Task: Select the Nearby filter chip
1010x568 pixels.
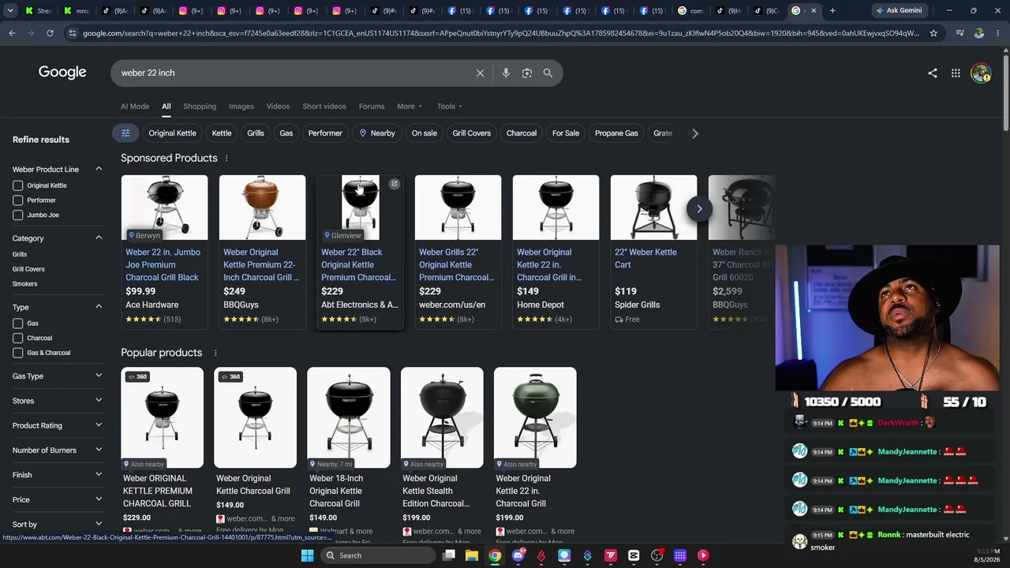Action: pos(377,133)
